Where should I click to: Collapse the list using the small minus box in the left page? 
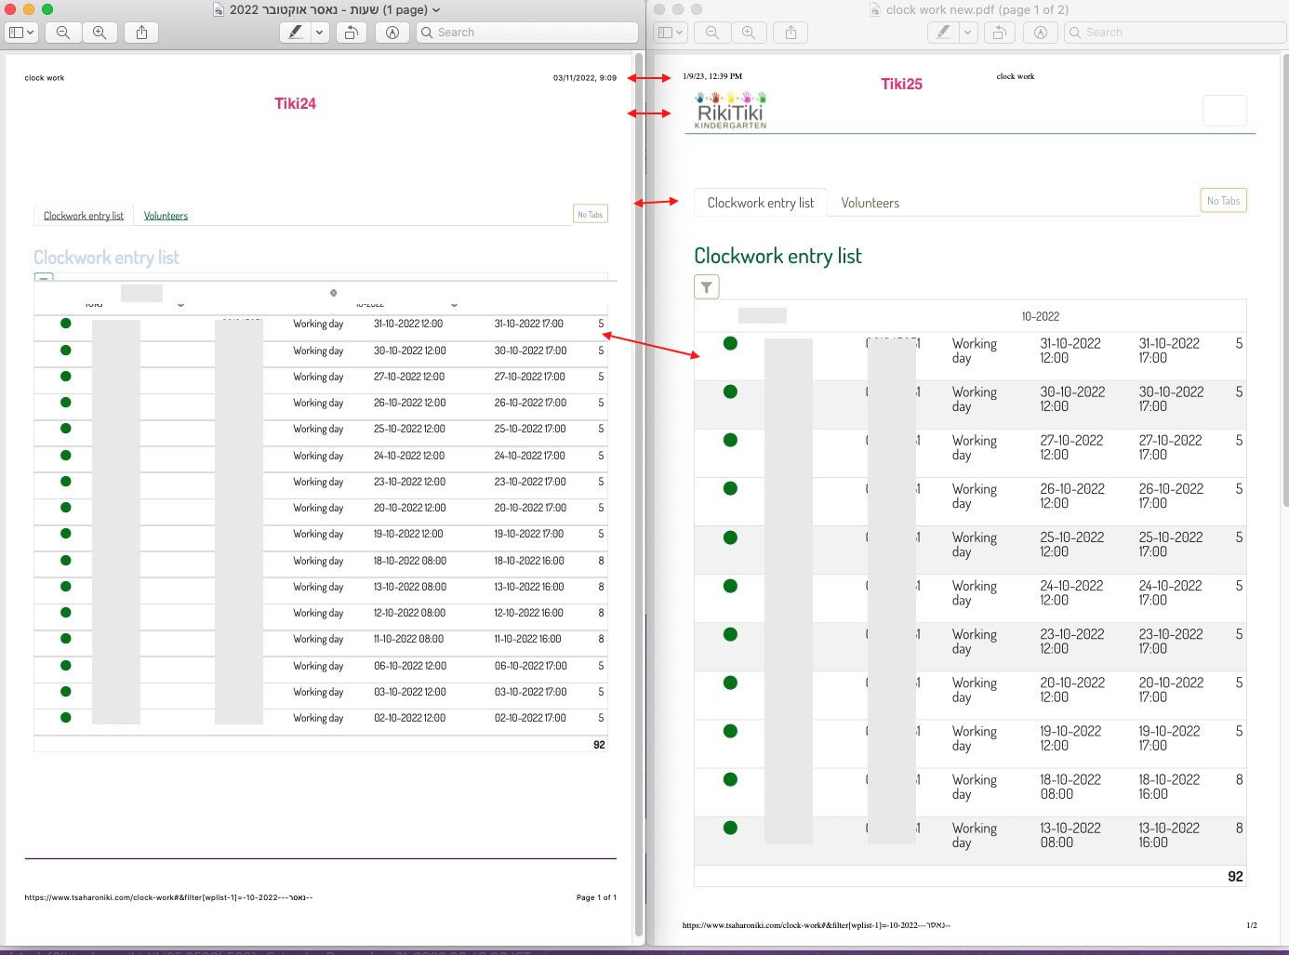pos(44,277)
